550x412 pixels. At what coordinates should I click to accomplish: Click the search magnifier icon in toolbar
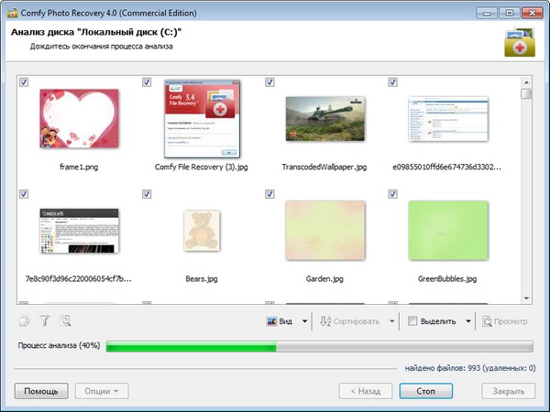pyautogui.click(x=65, y=321)
